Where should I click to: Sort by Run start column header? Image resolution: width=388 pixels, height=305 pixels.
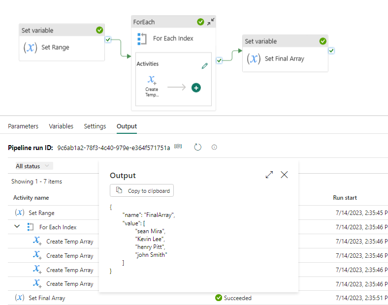345,198
